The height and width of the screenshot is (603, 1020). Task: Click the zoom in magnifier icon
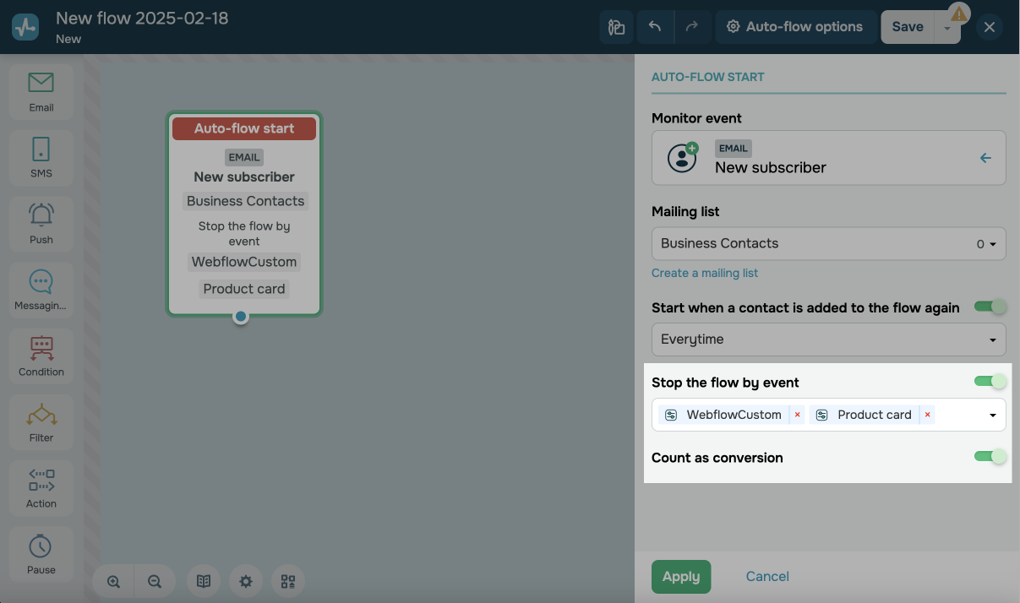point(113,581)
